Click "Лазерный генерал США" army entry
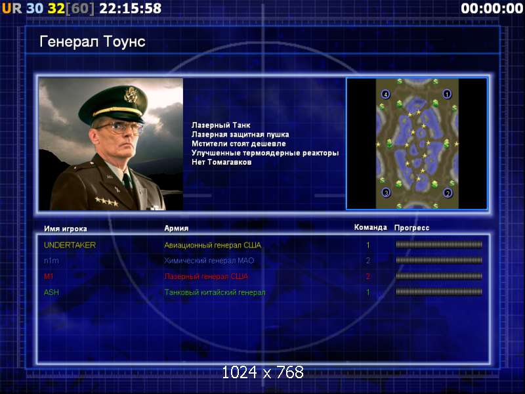 tap(206, 276)
